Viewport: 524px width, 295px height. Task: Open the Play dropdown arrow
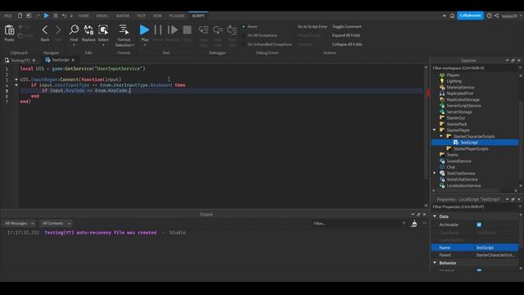point(145,45)
